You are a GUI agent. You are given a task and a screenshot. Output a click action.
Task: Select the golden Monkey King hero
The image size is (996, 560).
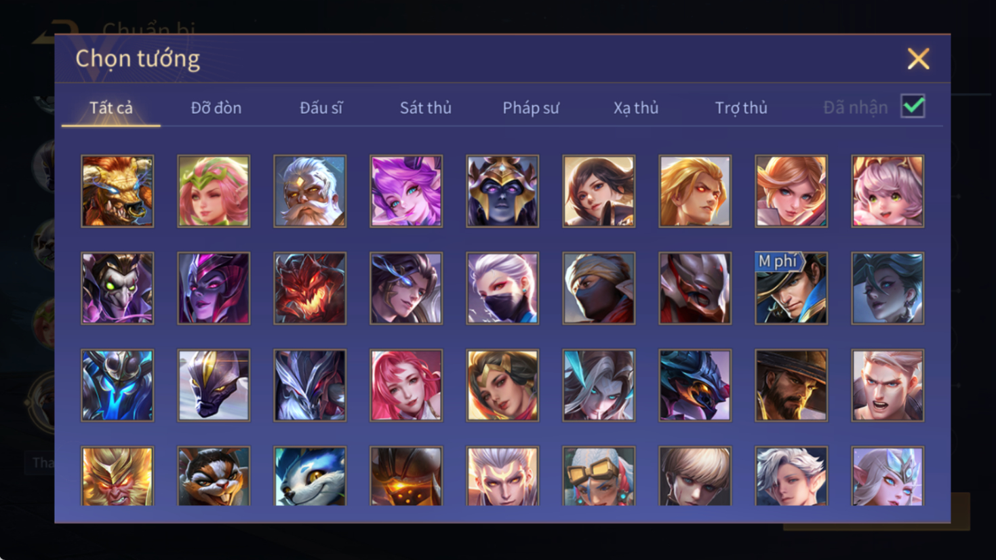click(117, 476)
